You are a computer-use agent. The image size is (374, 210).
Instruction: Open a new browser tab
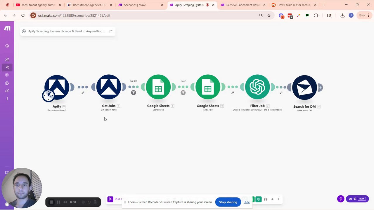324,5
